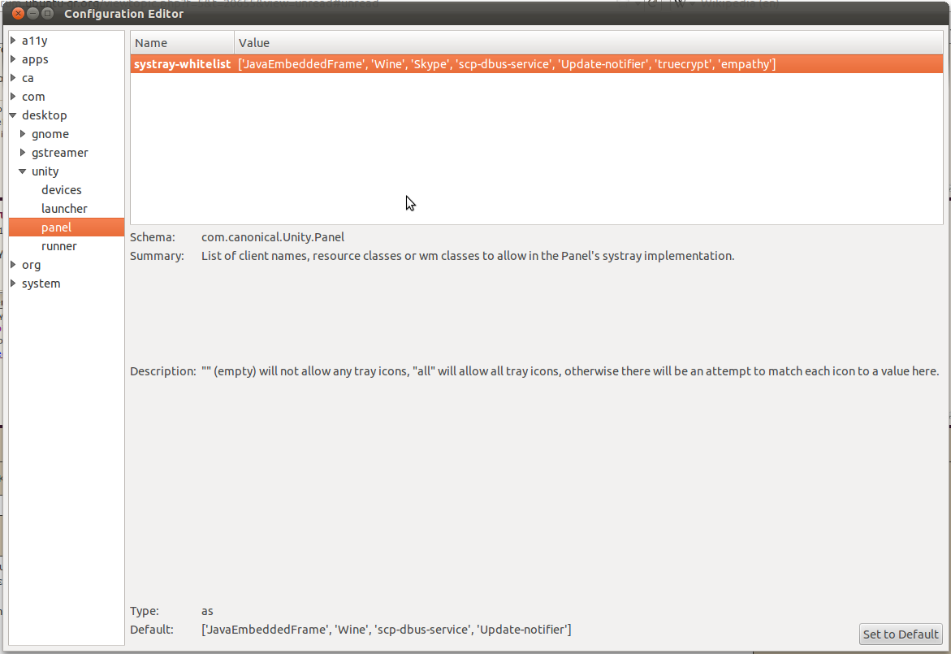Collapse the unity subtree arrow
Viewport: 951px width, 654px height.
23,171
